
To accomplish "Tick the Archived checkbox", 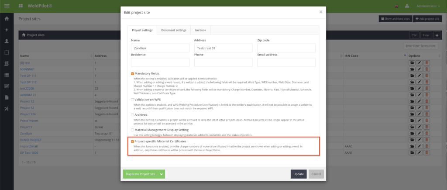I will (x=133, y=114).
